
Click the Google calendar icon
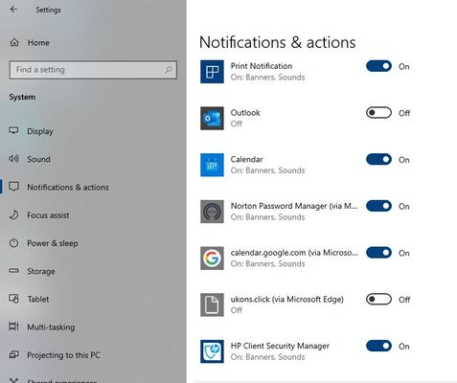point(212,258)
